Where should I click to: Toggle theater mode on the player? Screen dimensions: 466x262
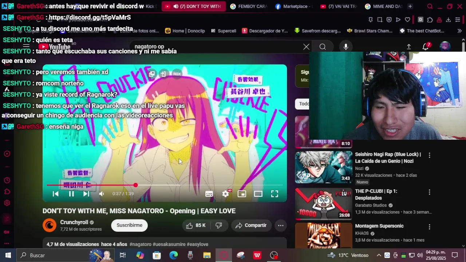pos(258,194)
